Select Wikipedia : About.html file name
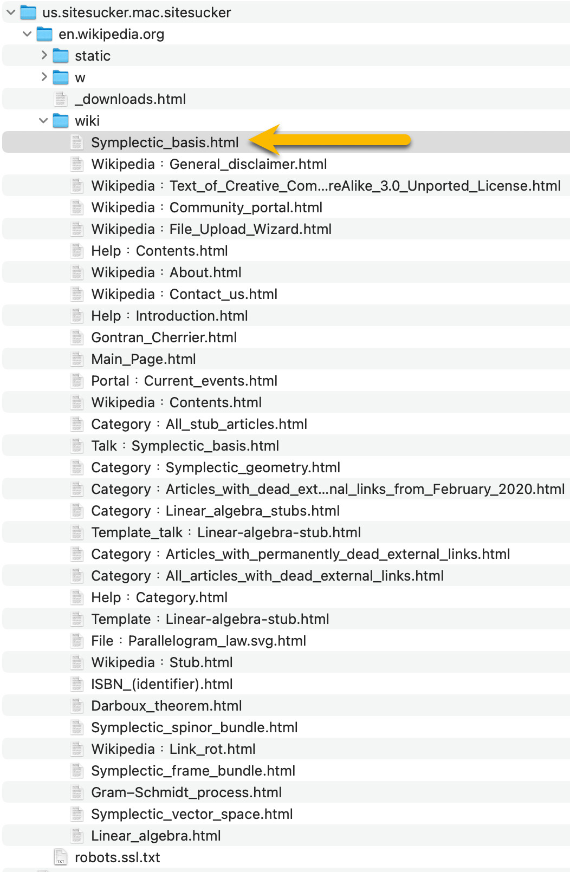Screen dimensions: 570x872 click(166, 272)
